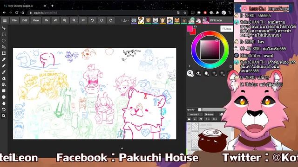Select the Pencil tool

click(x=4, y=66)
